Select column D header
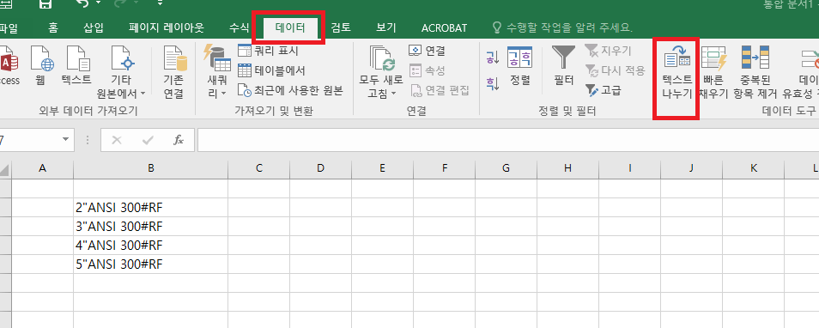Screen dimensions: 819x328 (x=321, y=168)
